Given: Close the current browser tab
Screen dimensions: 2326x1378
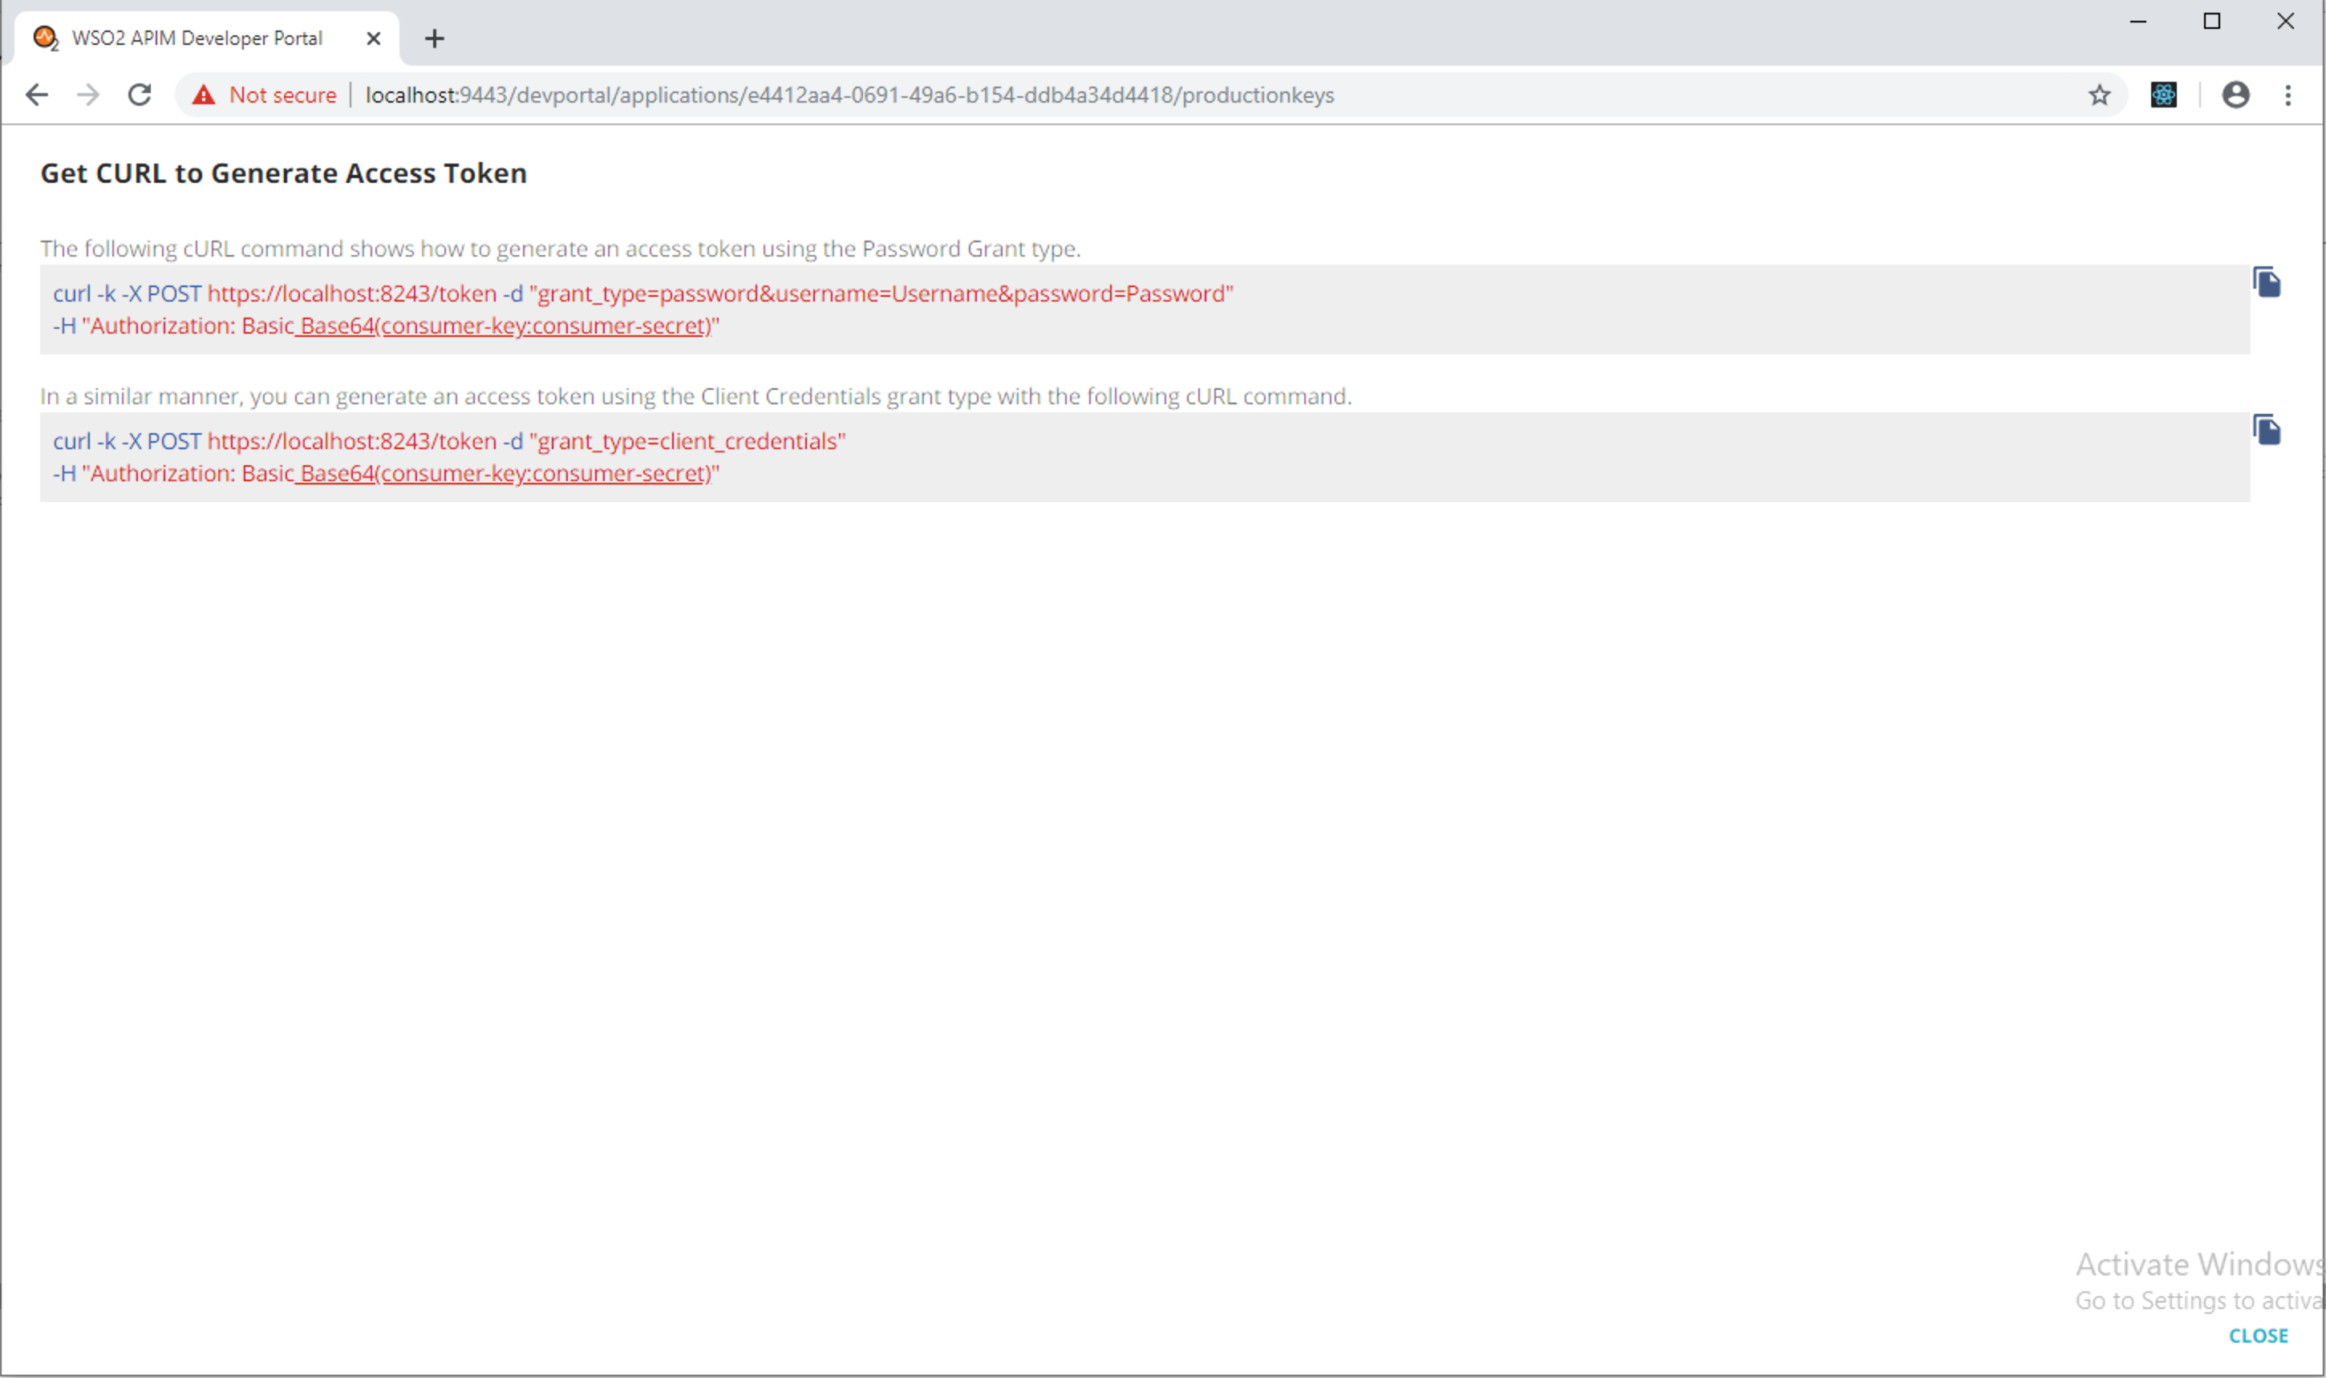Looking at the screenshot, I should click(x=375, y=37).
